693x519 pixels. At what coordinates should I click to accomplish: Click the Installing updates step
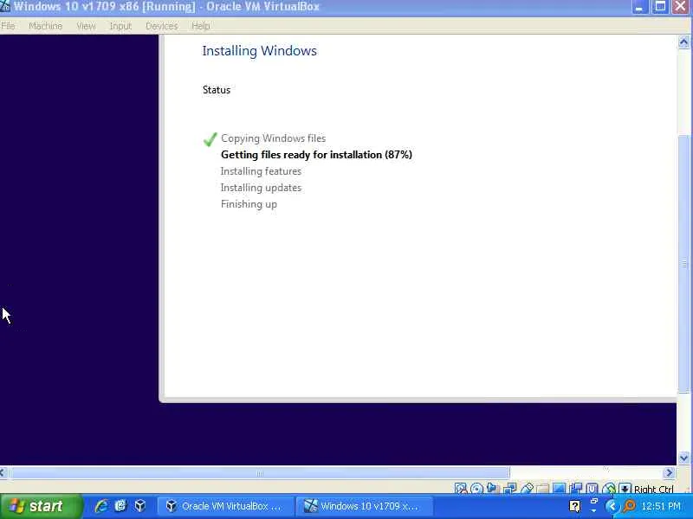[x=262, y=188]
